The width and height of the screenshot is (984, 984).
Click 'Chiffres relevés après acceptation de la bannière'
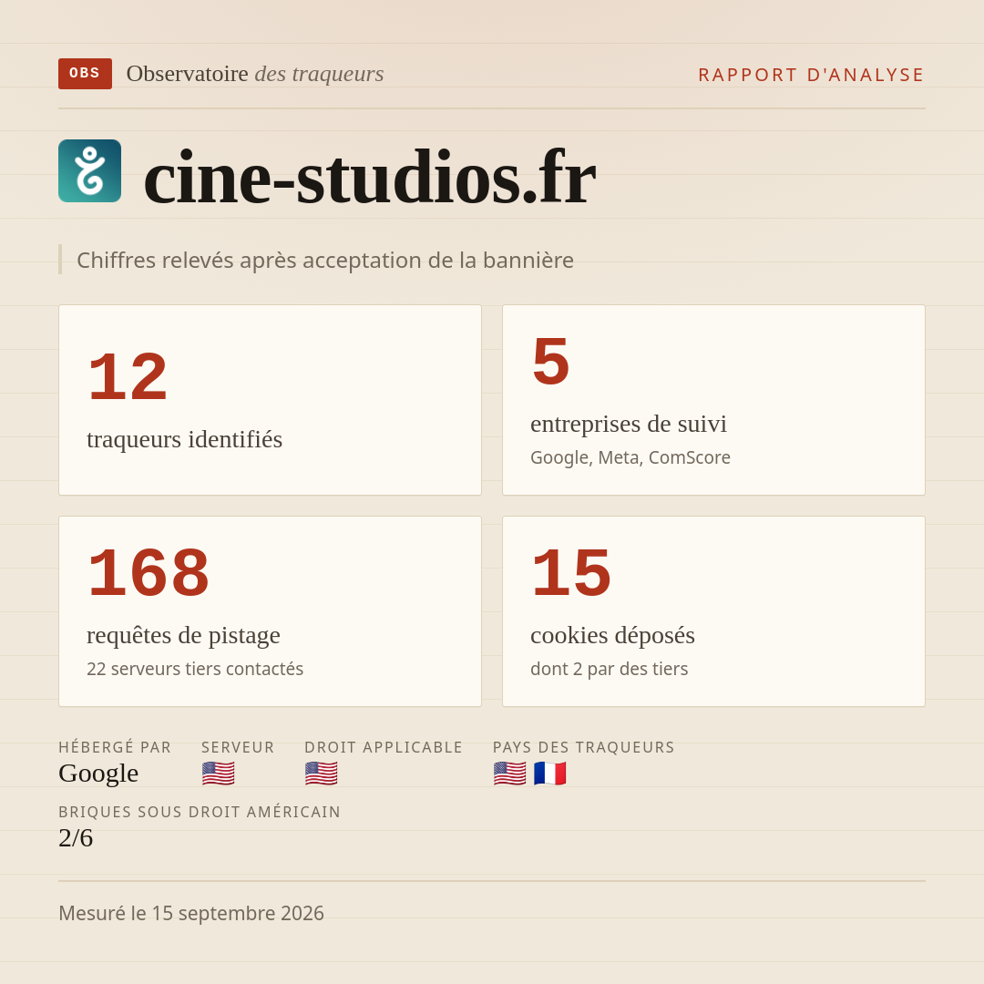(x=325, y=260)
